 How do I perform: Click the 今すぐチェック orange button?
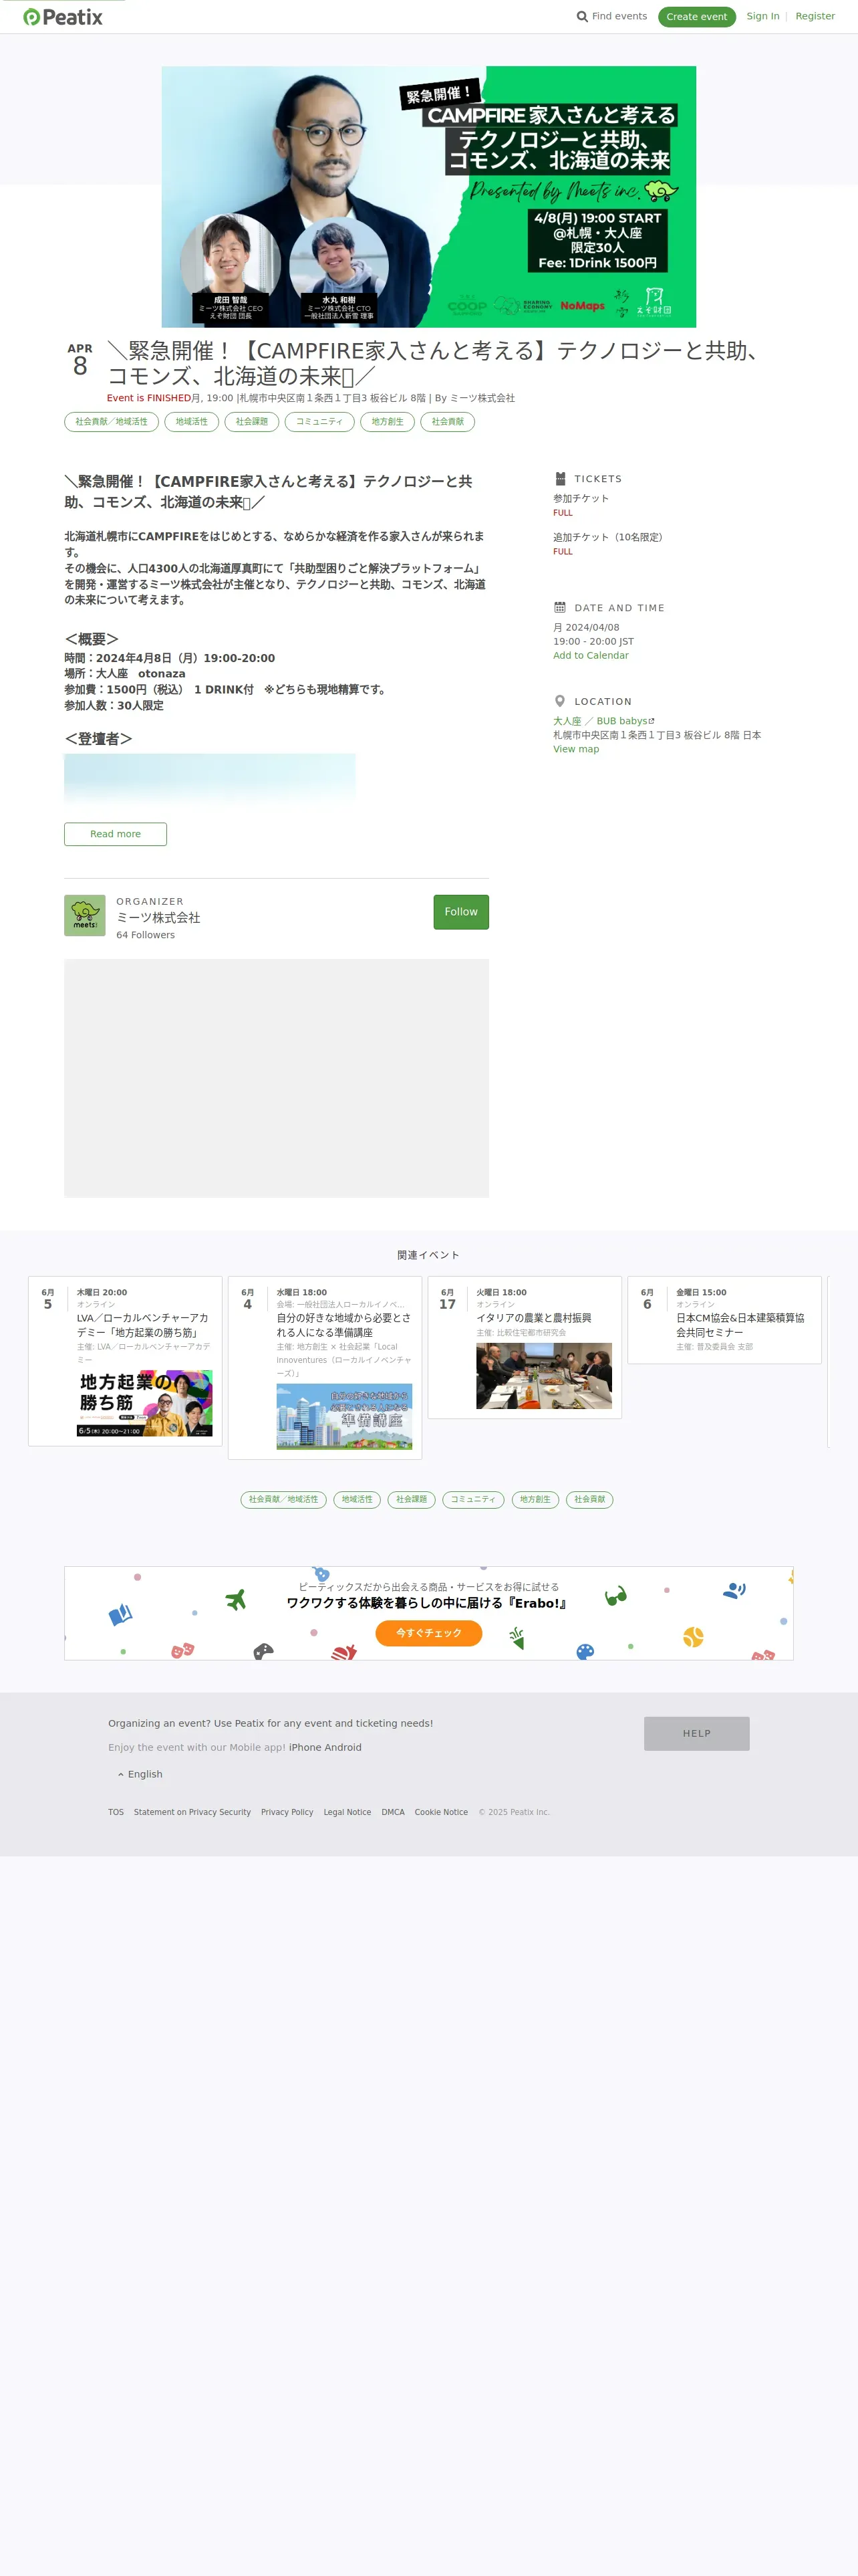(x=428, y=1633)
